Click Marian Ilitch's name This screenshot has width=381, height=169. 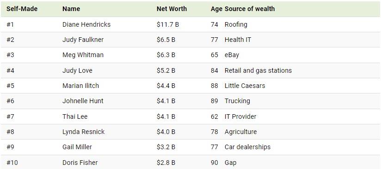pos(80,86)
